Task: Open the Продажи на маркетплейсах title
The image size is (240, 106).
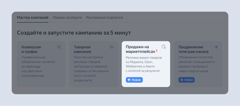Action: coord(140,49)
